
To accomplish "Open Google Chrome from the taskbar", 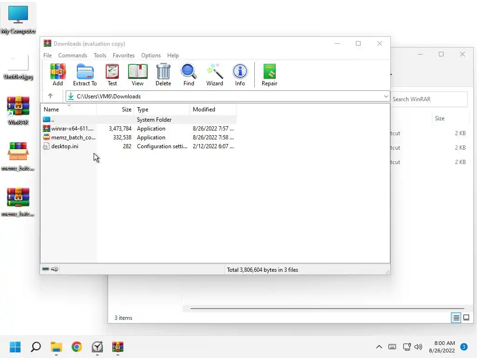I will click(x=77, y=347).
